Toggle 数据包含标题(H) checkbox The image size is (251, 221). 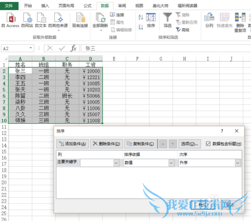coord(208,144)
